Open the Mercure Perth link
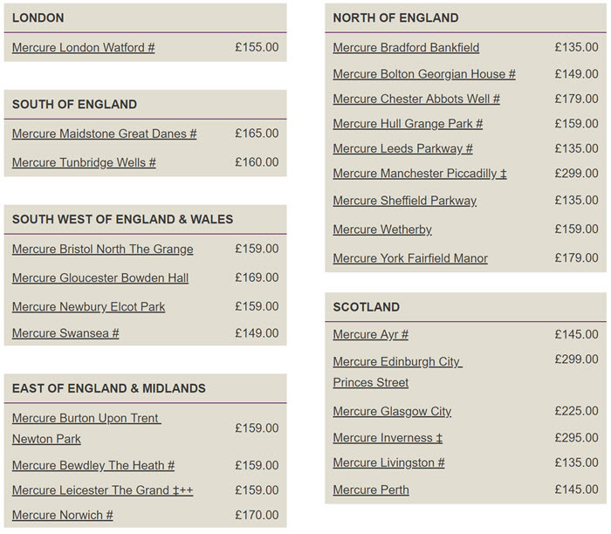Image resolution: width=611 pixels, height=534 pixels. 371,489
